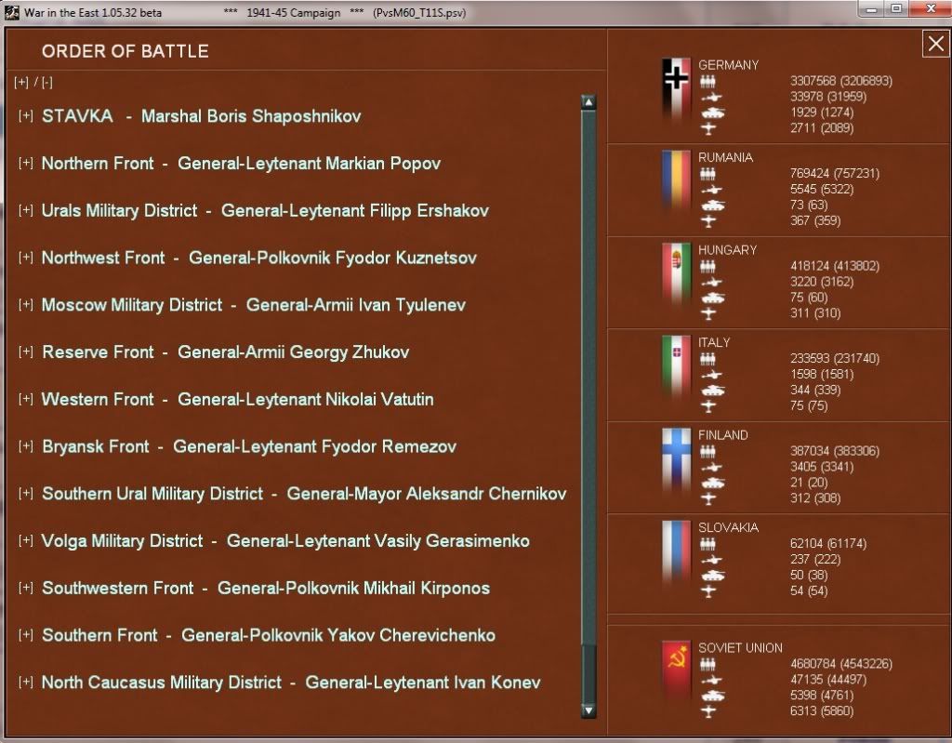
Task: Collapse all entries with top [-] toggle
Action: 46,82
